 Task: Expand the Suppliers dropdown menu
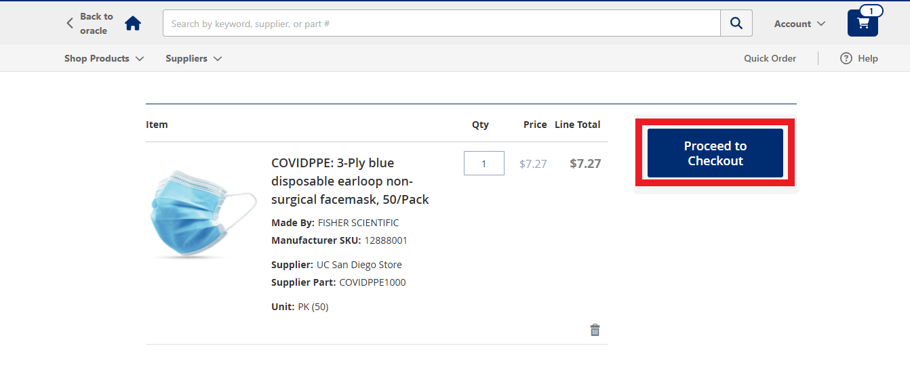tap(193, 58)
